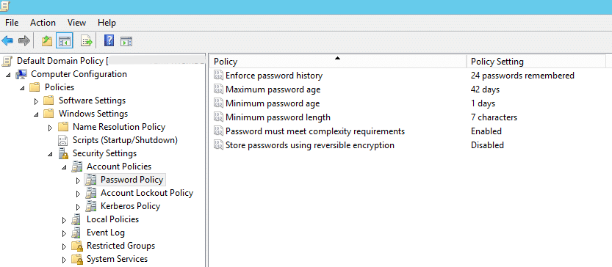Screen dimensions: 612x267
Task: Collapse the Security Settings node
Action: tap(51, 154)
